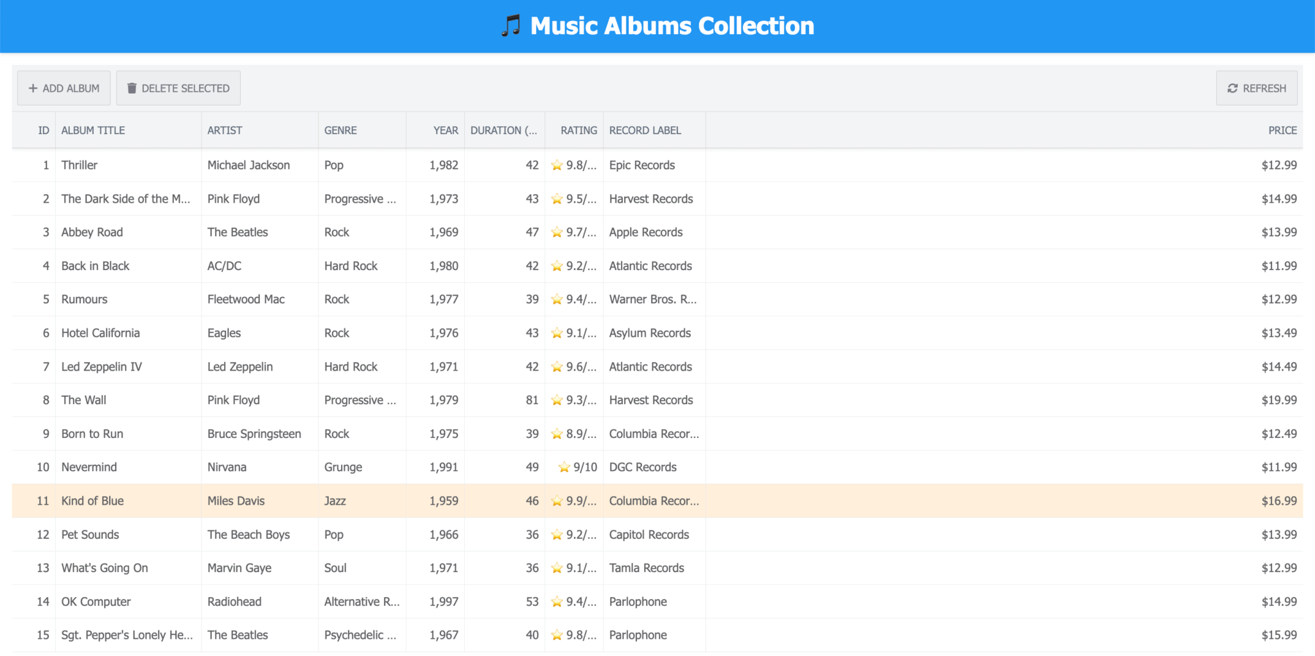The image size is (1315, 656).
Task: Sort by Album Title column header
Action: 128,130
